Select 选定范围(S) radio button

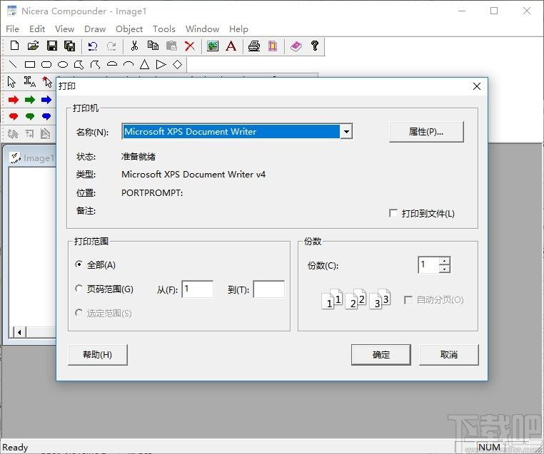point(79,313)
